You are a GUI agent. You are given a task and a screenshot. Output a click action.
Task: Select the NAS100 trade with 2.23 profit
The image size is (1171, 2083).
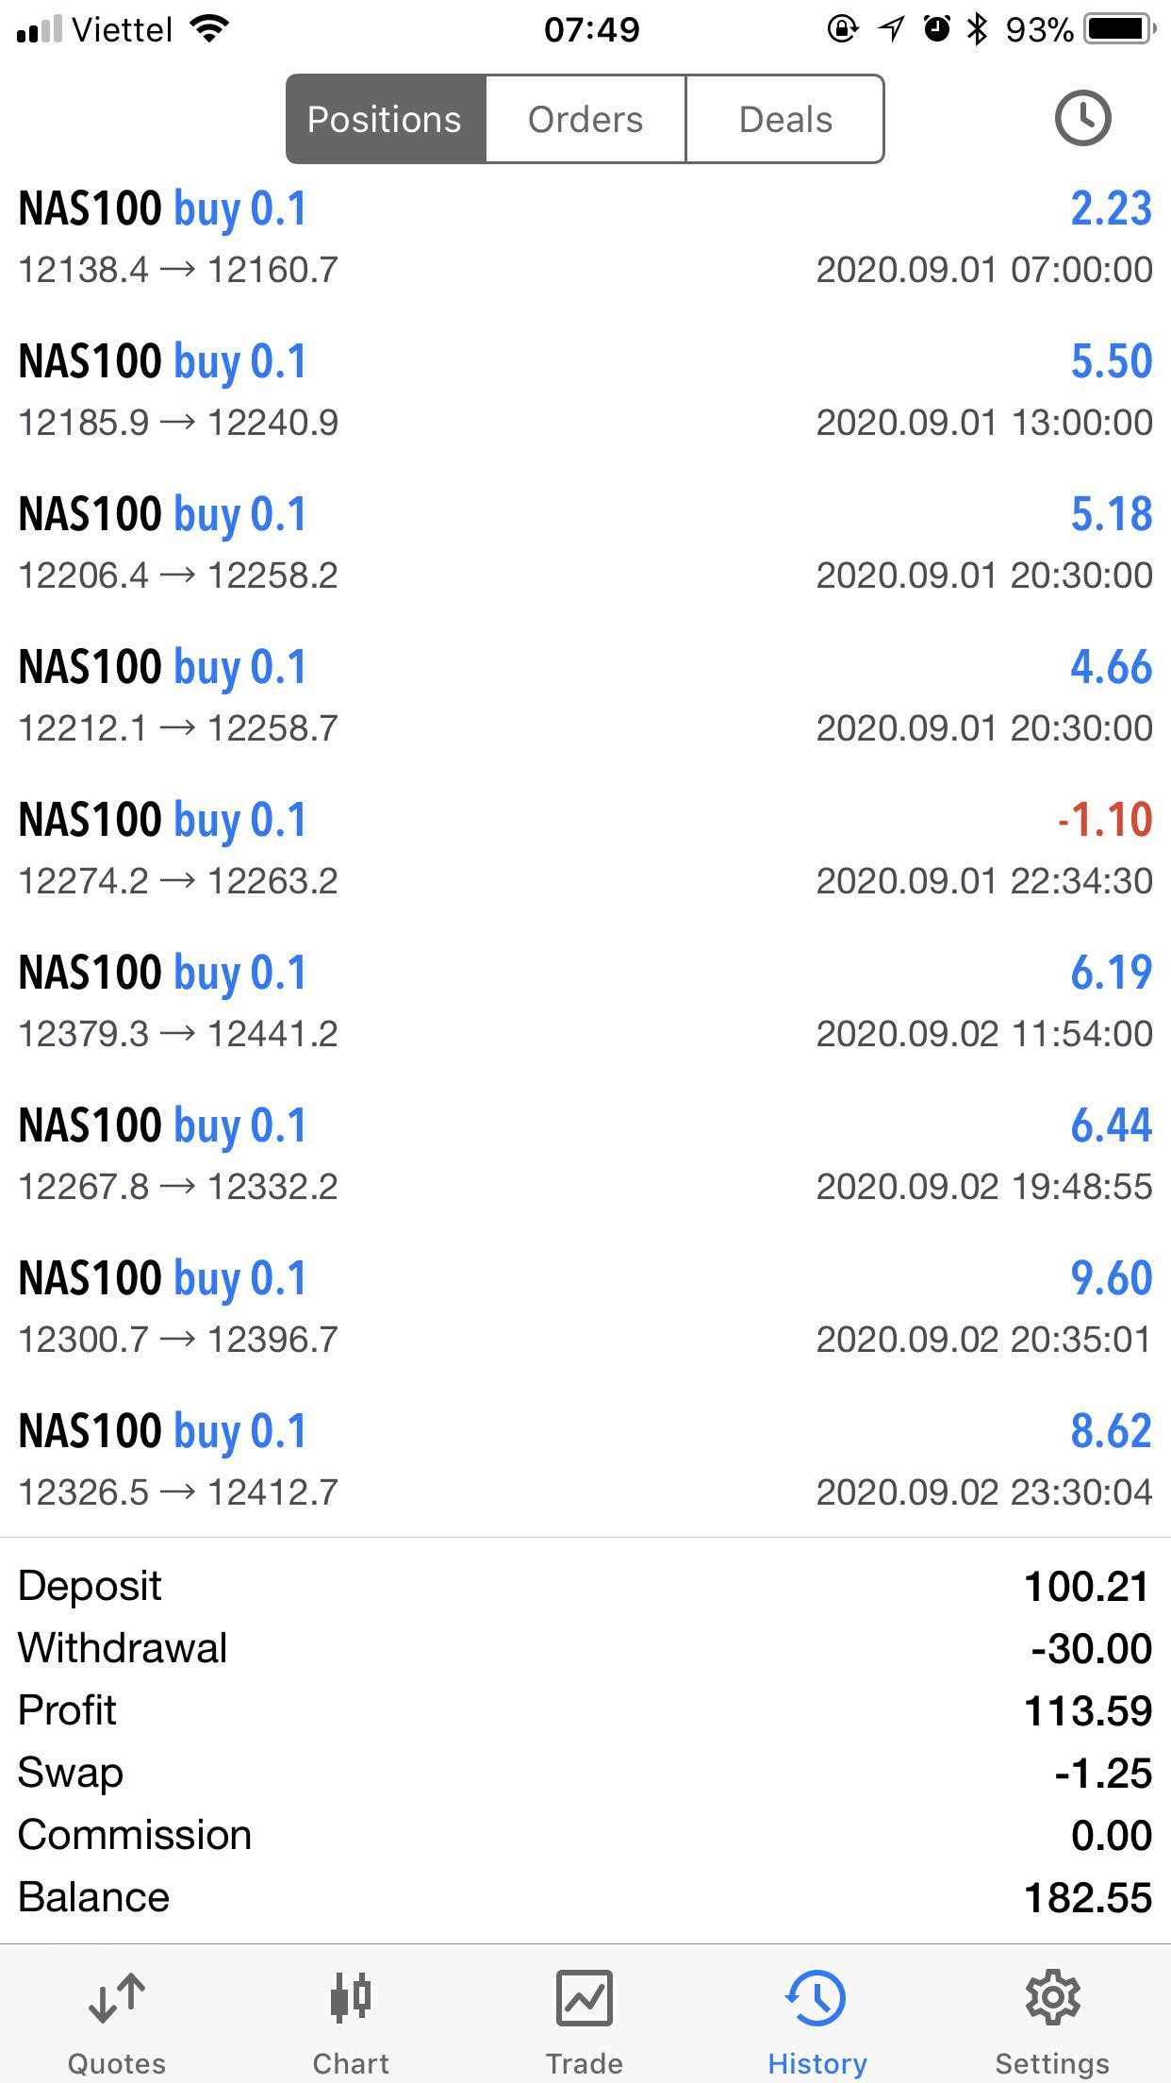coord(585,238)
